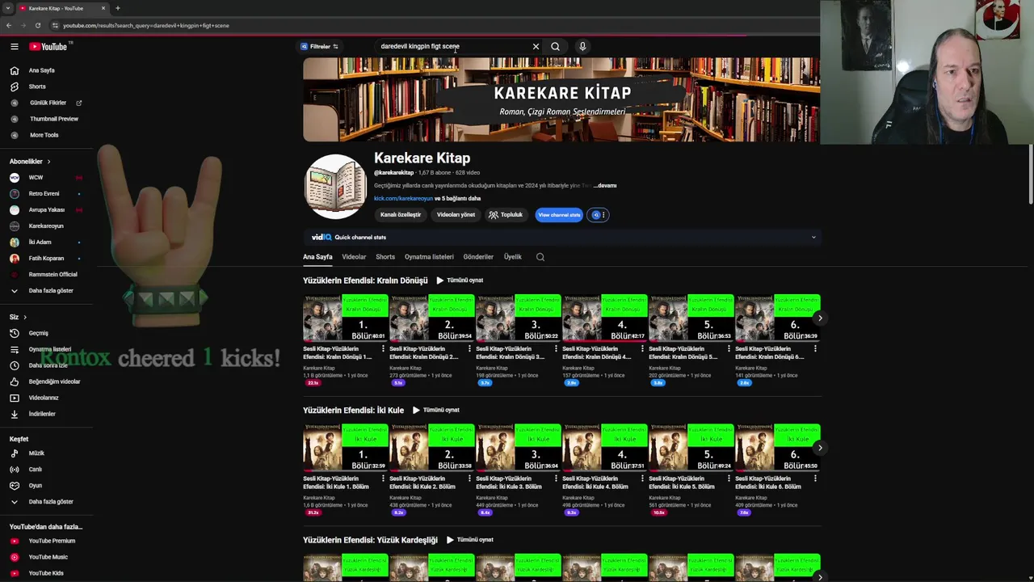
Task: Expand the Siz section chevron
Action: [24, 317]
